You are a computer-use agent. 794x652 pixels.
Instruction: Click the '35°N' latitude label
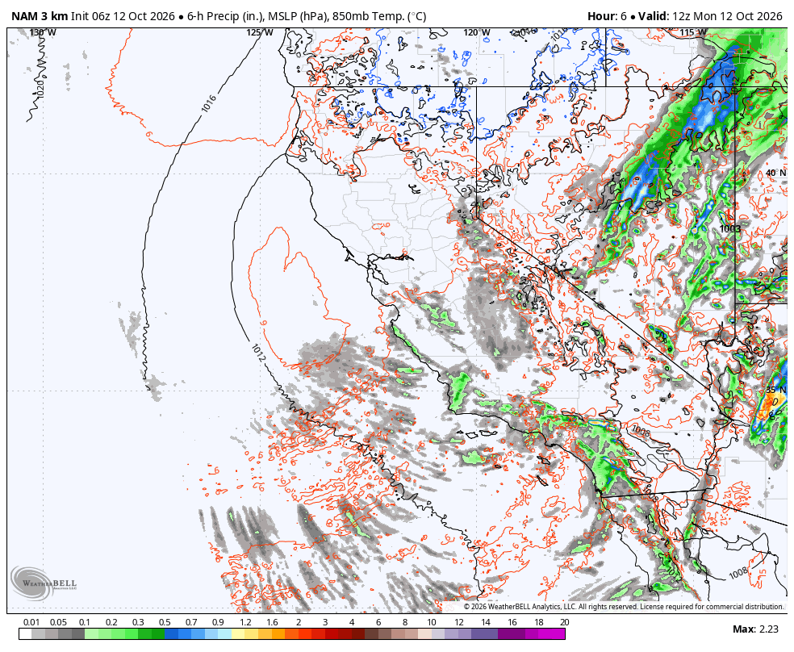(x=775, y=390)
